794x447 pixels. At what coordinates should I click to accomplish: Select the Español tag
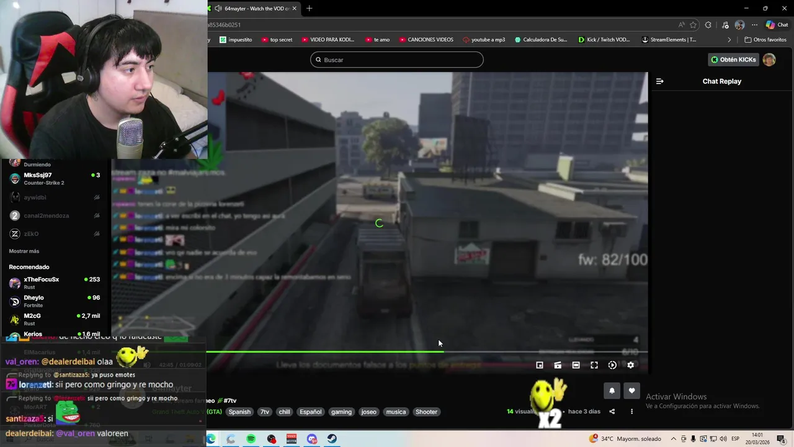(x=311, y=412)
